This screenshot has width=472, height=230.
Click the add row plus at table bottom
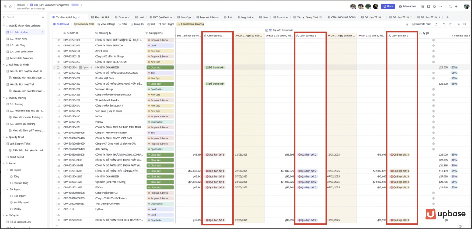[x=57, y=225]
